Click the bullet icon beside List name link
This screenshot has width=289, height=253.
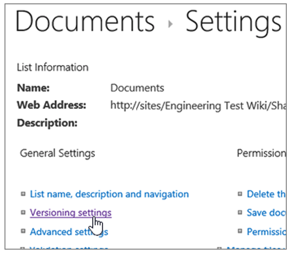tap(23, 194)
